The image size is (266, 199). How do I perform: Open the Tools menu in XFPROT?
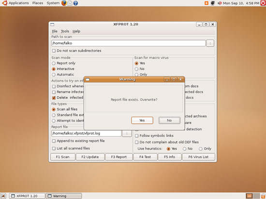(x=65, y=31)
